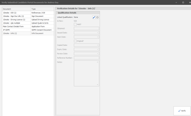Clear the linked qualification with circle icon
The image size is (191, 116).
coord(97,17)
